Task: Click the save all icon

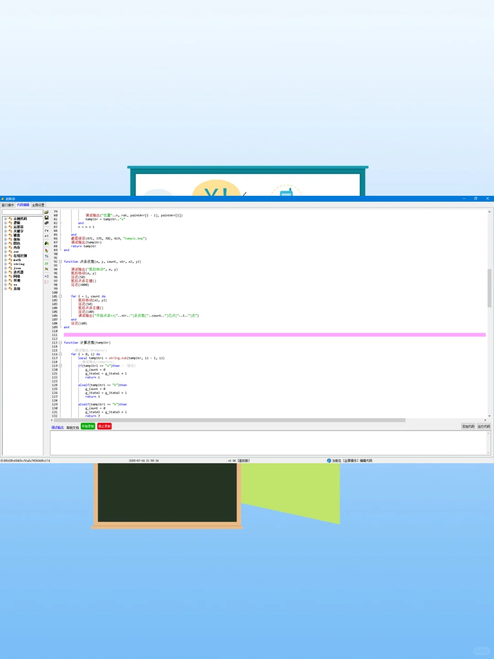Action: (x=47, y=223)
